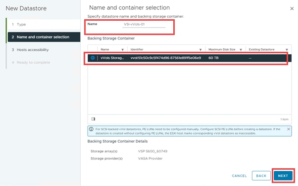Sort by Maximum Disk Size header
This screenshot has width=298, height=186.
point(222,49)
